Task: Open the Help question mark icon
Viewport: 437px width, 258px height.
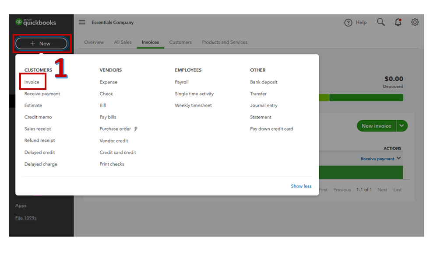Action: tap(348, 23)
